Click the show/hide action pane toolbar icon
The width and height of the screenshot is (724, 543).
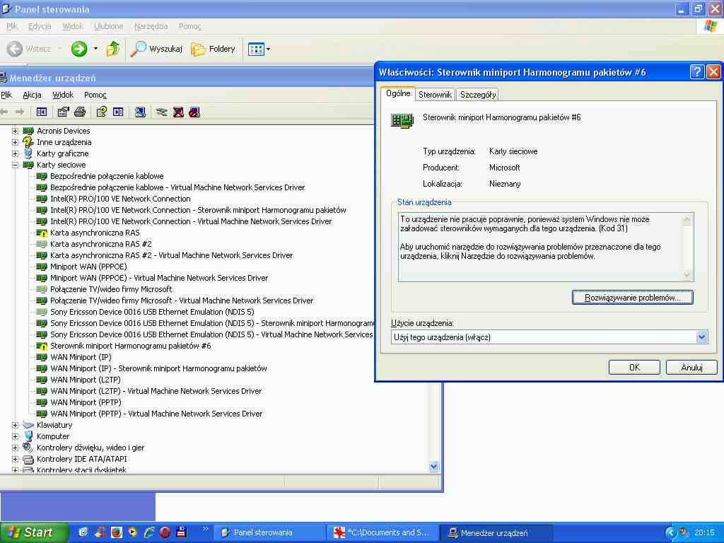click(x=118, y=112)
